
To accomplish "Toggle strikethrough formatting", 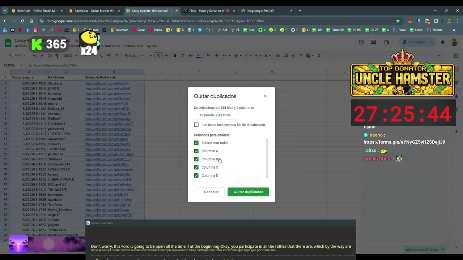I will click(191, 56).
